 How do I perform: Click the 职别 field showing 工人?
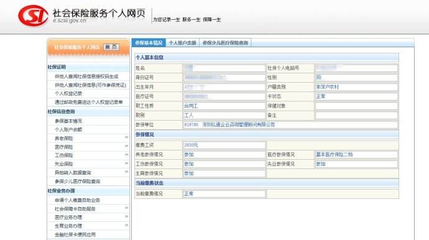coord(224,116)
